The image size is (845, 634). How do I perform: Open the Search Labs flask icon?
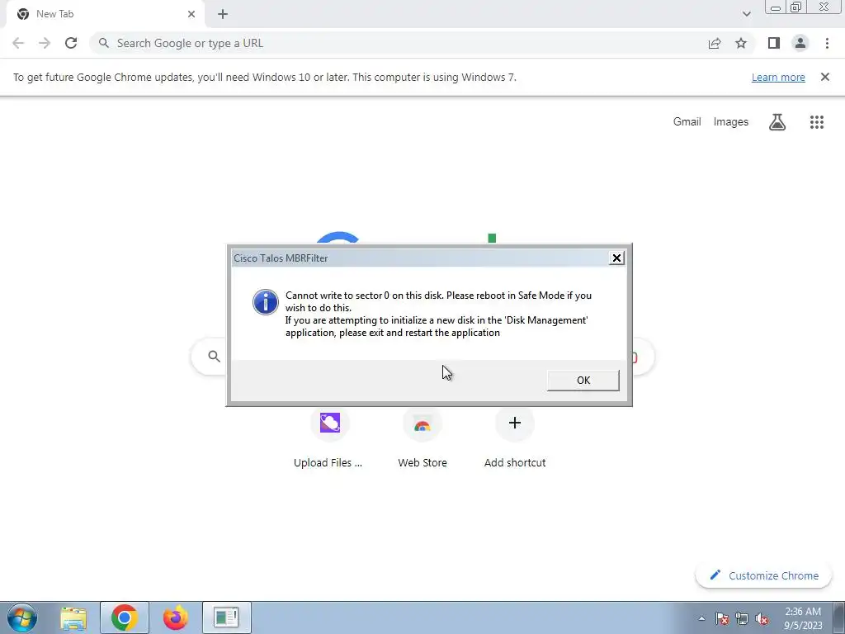(777, 122)
